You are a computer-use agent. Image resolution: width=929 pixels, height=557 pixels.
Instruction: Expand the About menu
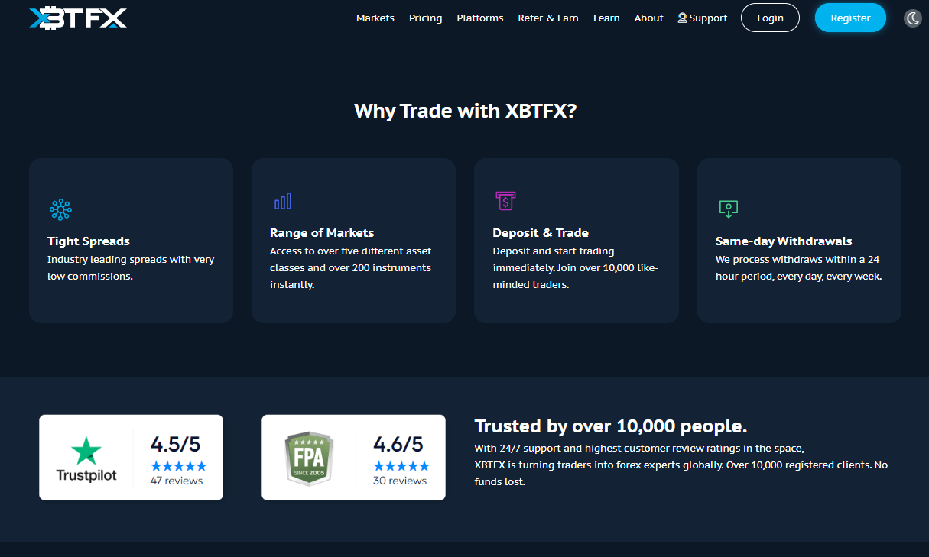pos(648,18)
